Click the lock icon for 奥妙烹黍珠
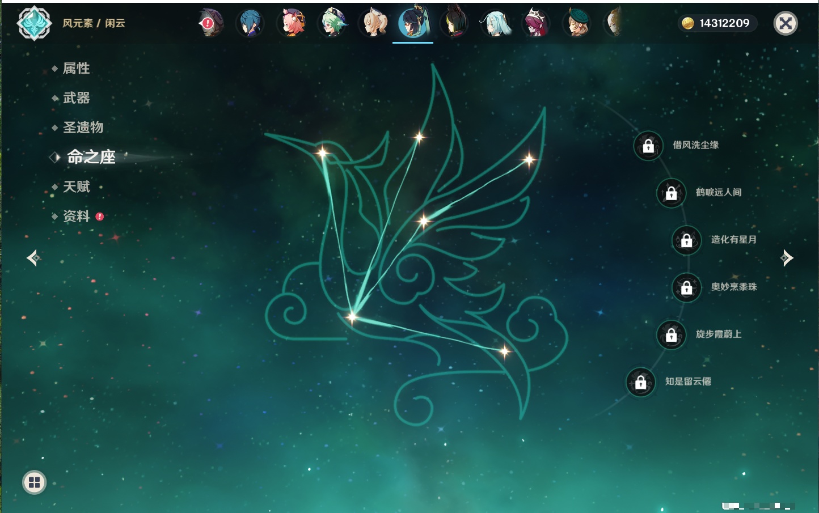 click(686, 287)
